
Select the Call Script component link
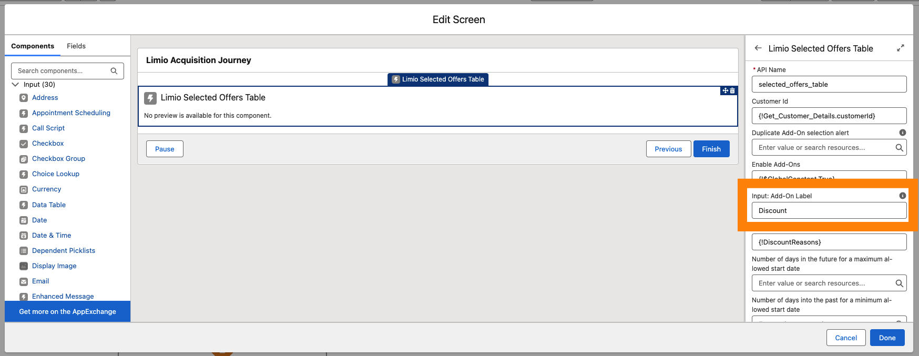pos(48,128)
